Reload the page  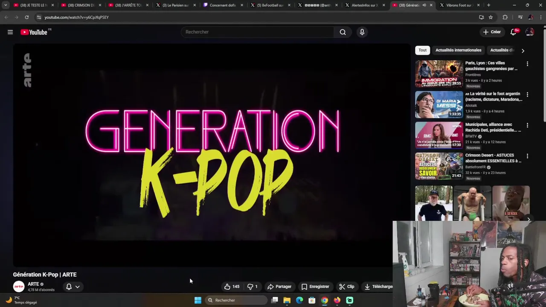[x=26, y=17]
